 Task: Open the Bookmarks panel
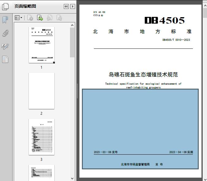tap(5, 20)
